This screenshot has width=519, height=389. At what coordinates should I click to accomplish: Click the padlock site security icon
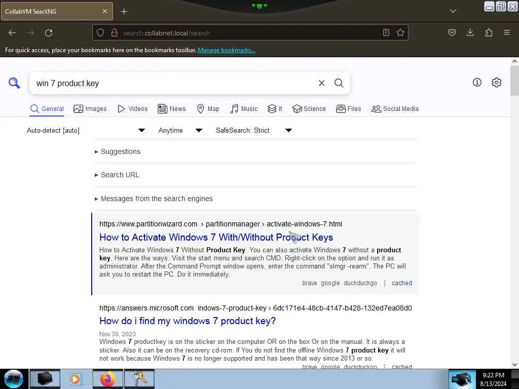(115, 32)
